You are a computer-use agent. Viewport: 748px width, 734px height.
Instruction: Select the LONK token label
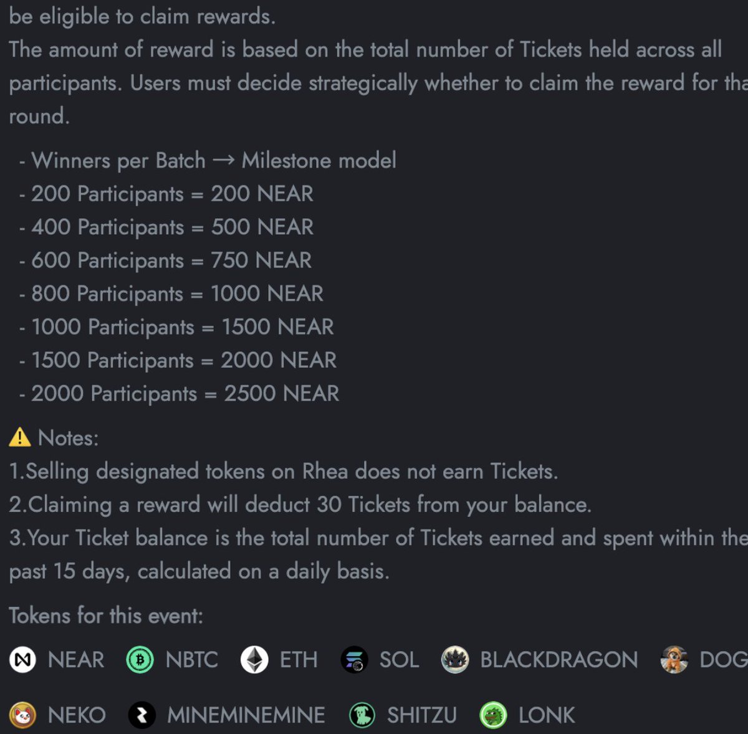[x=547, y=715]
